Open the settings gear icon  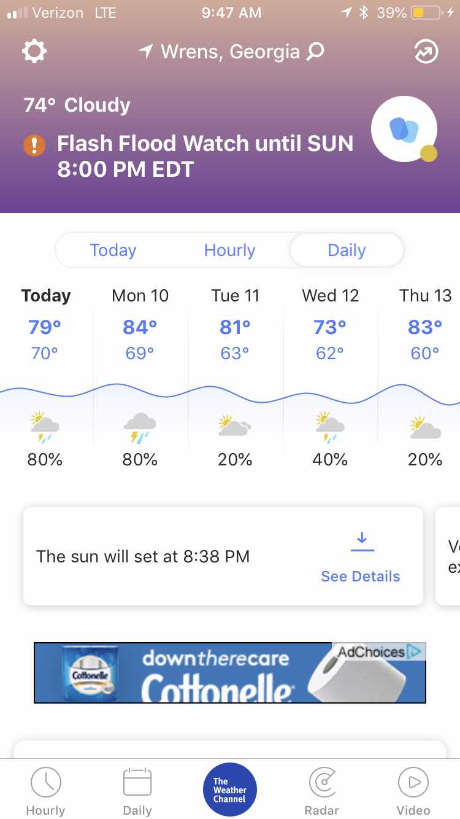[34, 52]
